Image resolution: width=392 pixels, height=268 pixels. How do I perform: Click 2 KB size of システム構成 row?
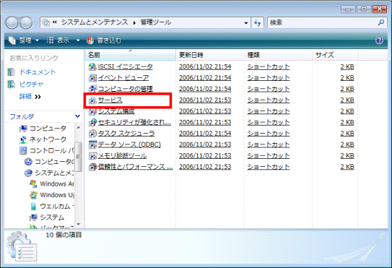pos(347,111)
